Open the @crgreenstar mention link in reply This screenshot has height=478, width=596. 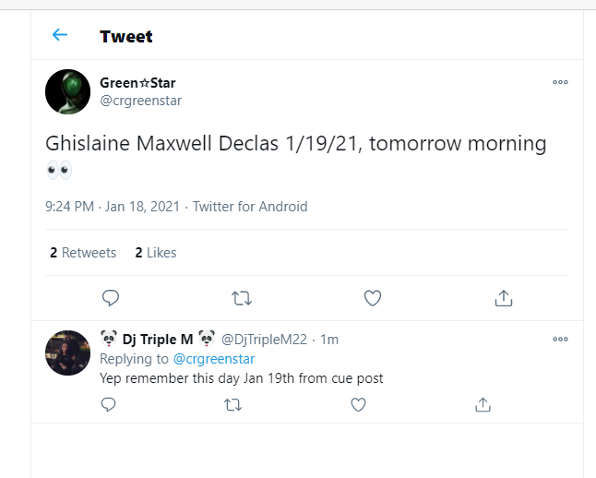click(x=214, y=359)
